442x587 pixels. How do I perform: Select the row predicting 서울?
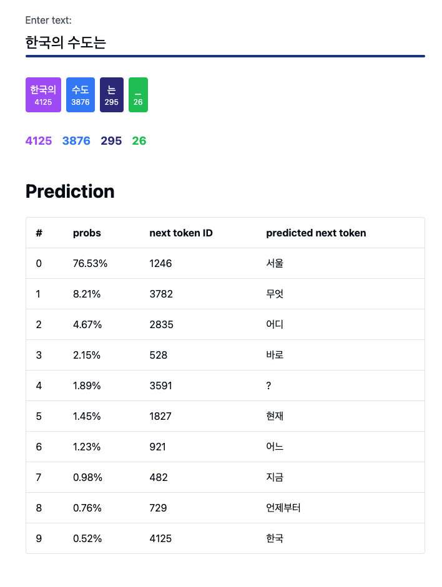tap(225, 263)
